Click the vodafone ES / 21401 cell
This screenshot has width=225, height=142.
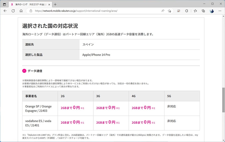pyautogui.click(x=40, y=123)
